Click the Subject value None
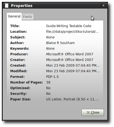The height and width of the screenshot is (127, 114). 50,37
